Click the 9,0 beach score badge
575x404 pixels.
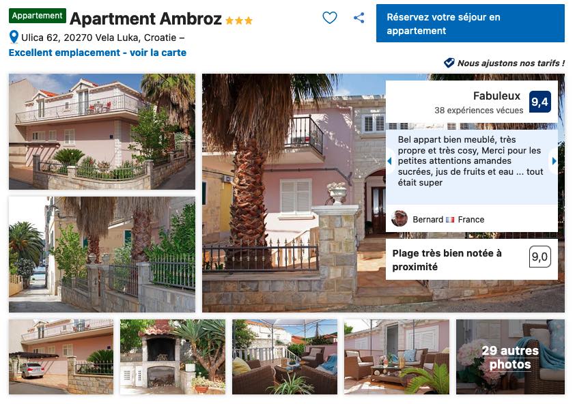point(539,257)
